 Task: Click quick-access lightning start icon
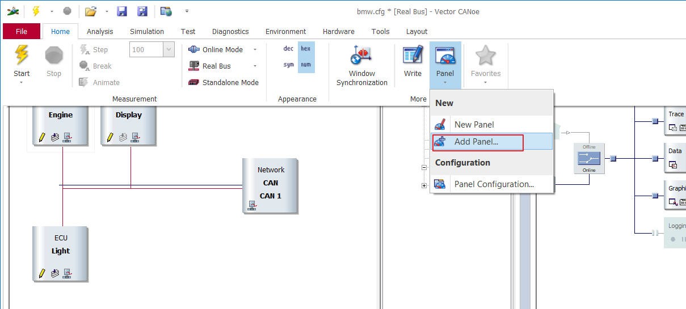coord(36,11)
